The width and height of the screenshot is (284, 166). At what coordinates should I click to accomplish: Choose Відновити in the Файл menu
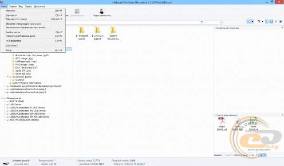[33, 15]
